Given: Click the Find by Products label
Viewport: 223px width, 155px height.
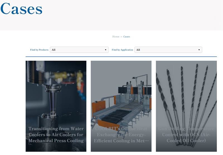Looking at the screenshot, I should click(x=39, y=50).
